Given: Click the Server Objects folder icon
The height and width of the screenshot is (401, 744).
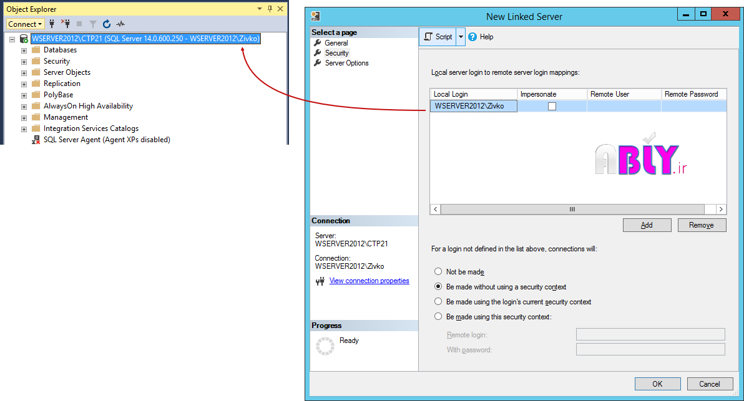Looking at the screenshot, I should [36, 72].
